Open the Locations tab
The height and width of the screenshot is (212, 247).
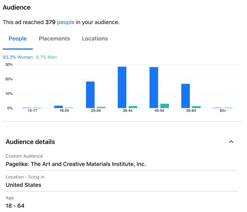95,39
